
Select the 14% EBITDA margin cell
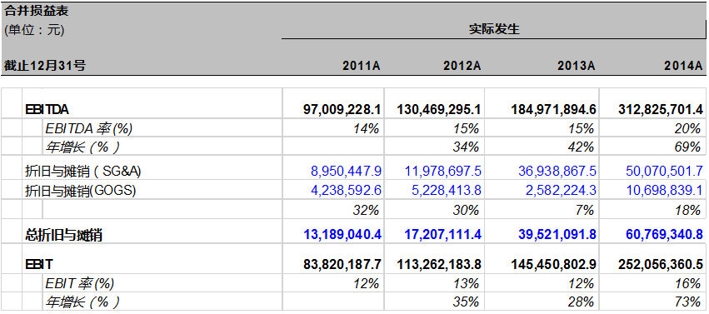[x=367, y=129]
